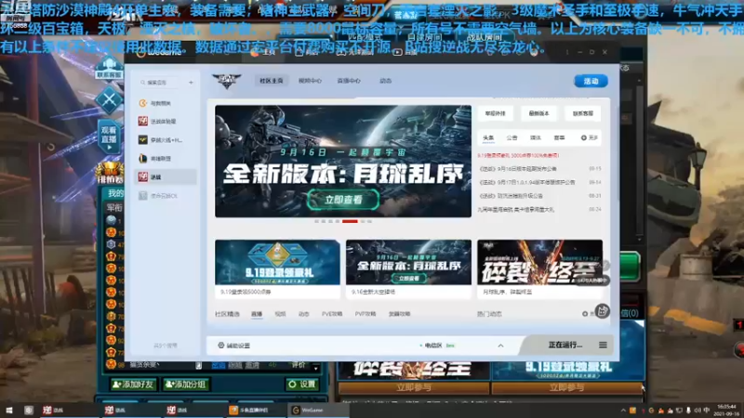The width and height of the screenshot is (744, 418).
Task: Open the Windows Start button
Action: click(x=9, y=410)
